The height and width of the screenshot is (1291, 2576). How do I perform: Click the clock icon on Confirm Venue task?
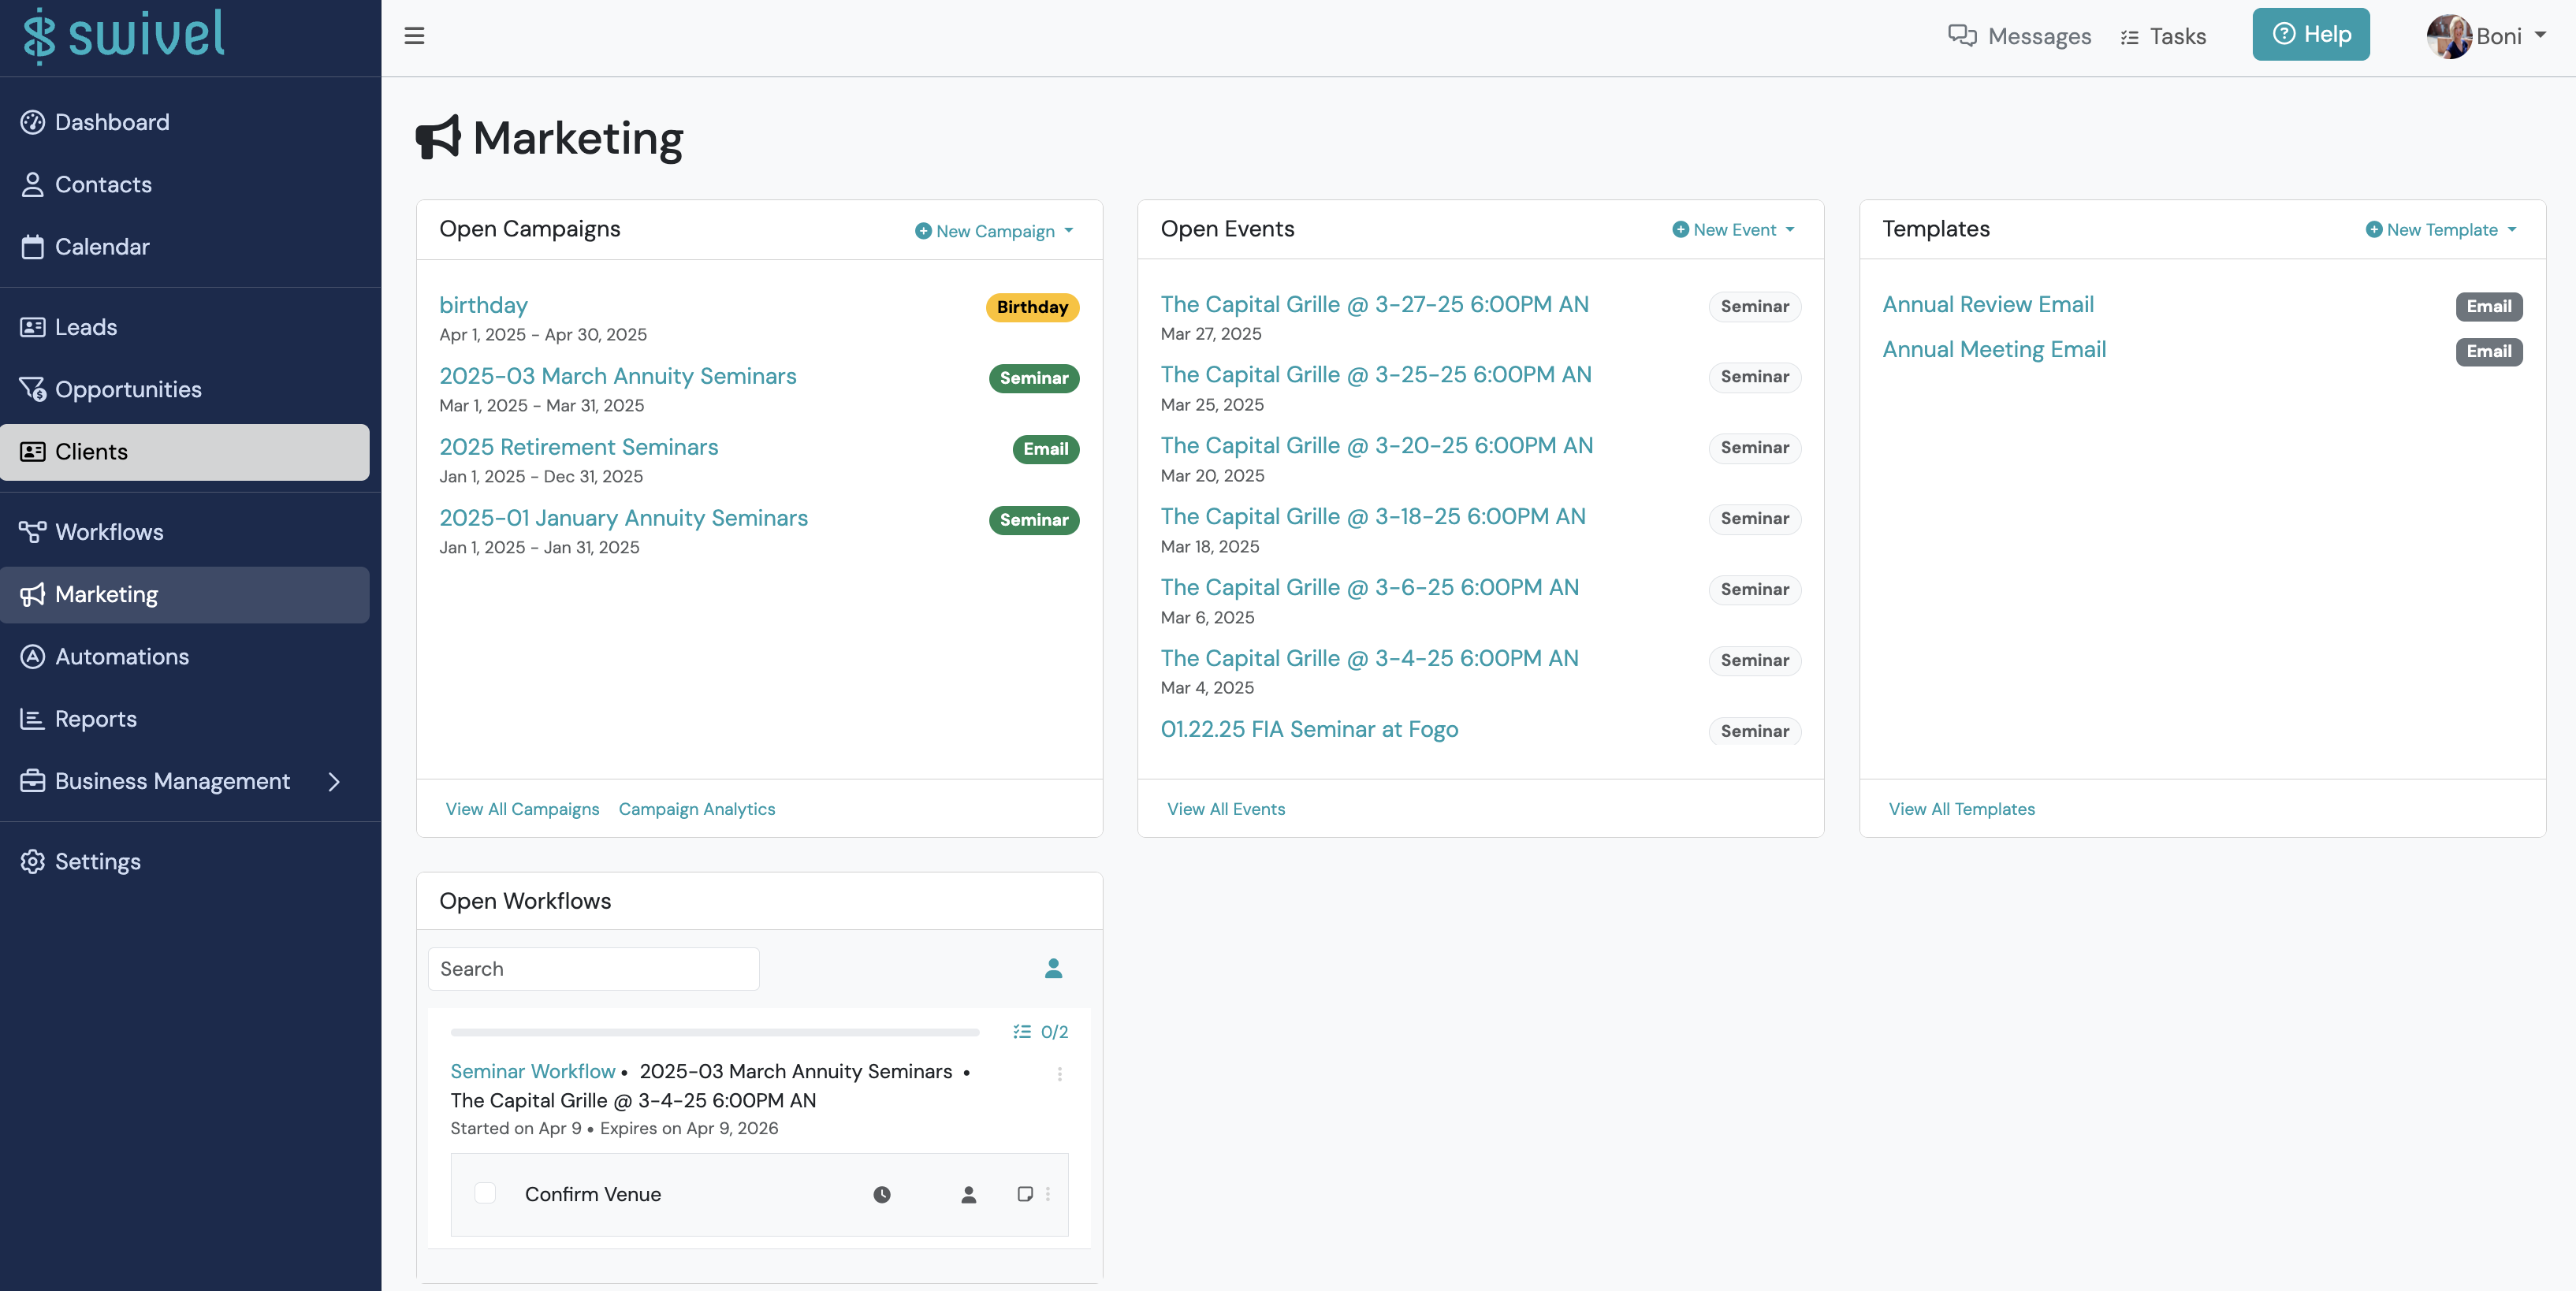point(881,1194)
